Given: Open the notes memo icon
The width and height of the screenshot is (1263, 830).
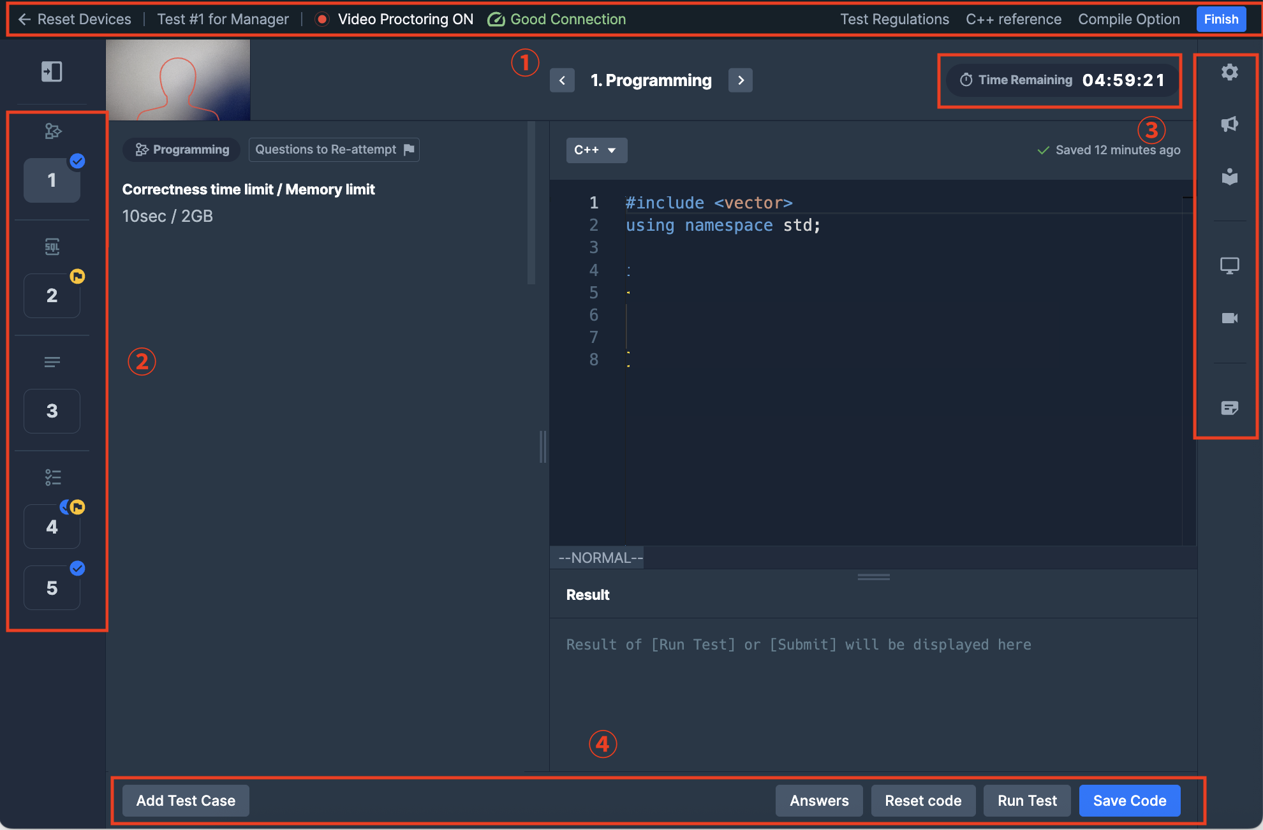Looking at the screenshot, I should click(x=1229, y=408).
